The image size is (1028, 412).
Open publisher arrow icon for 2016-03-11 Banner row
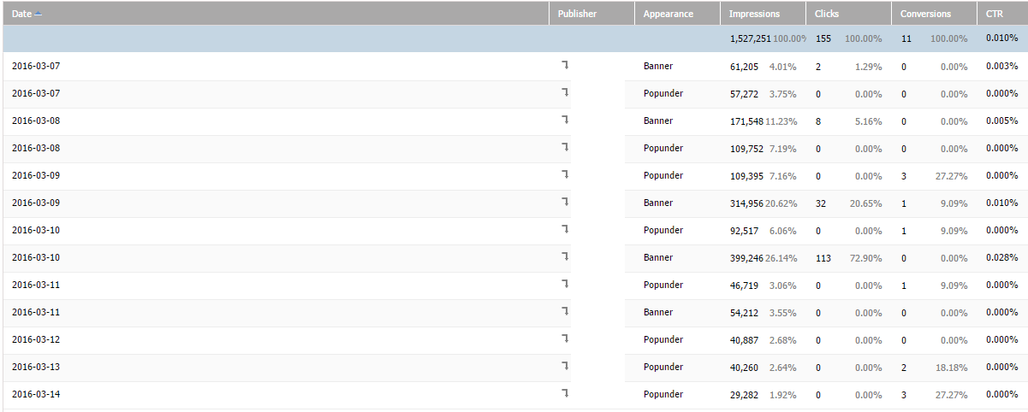point(565,311)
